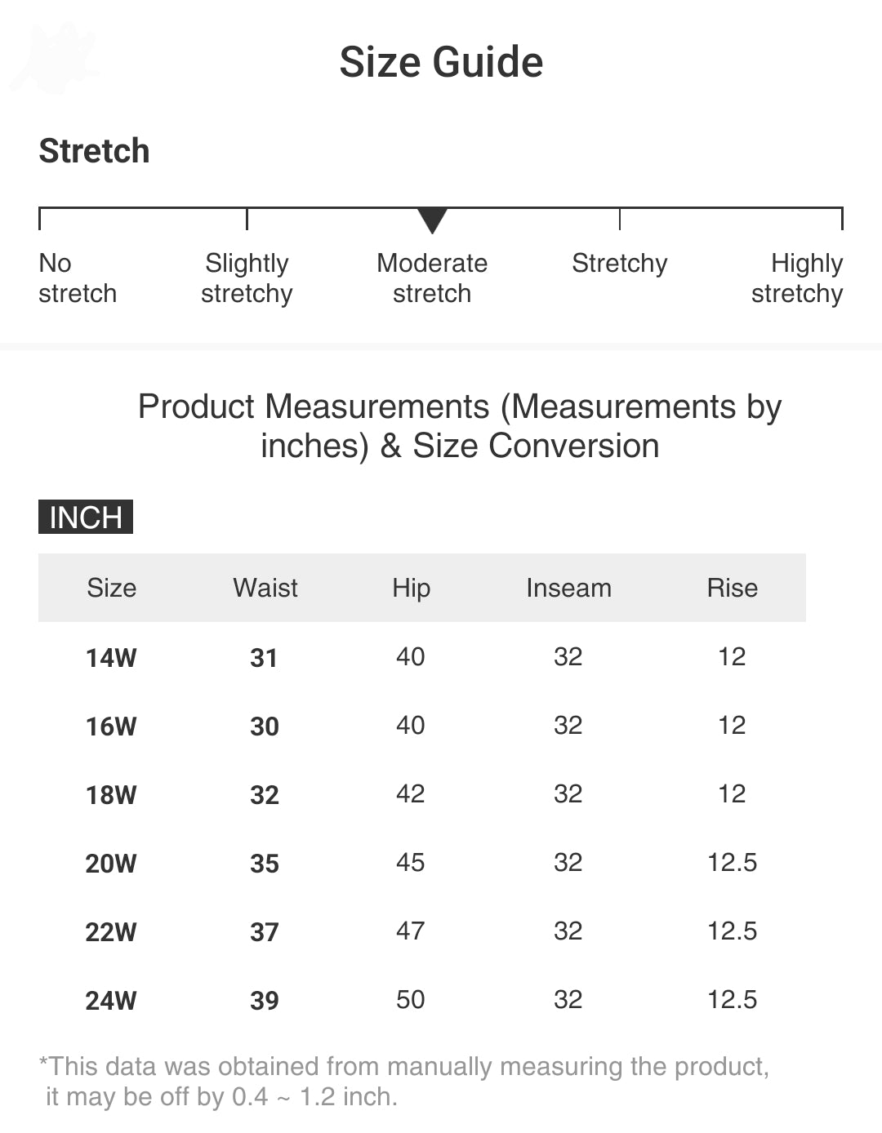Screen dimensions: 882x1133
Task: Click the 'Moderate stretch' label
Action: click(x=432, y=278)
